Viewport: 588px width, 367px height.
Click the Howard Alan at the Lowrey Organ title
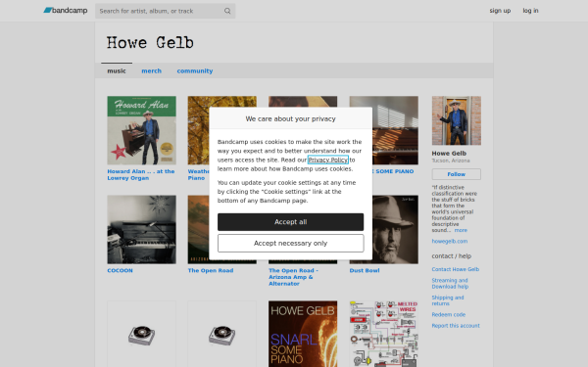point(141,174)
